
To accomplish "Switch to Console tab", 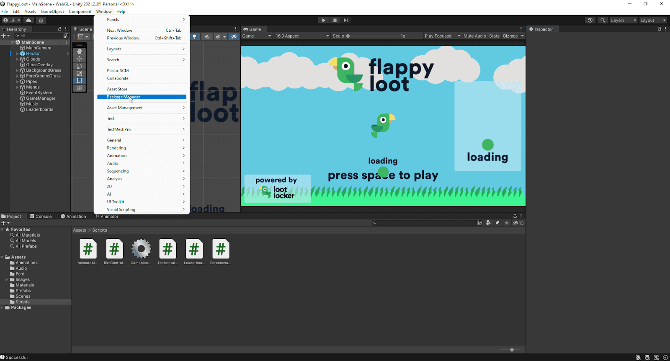I will pyautogui.click(x=41, y=217).
